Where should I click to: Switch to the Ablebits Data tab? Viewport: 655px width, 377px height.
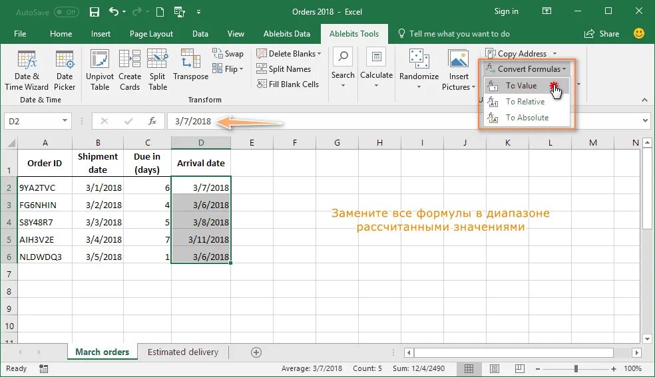[x=286, y=34]
